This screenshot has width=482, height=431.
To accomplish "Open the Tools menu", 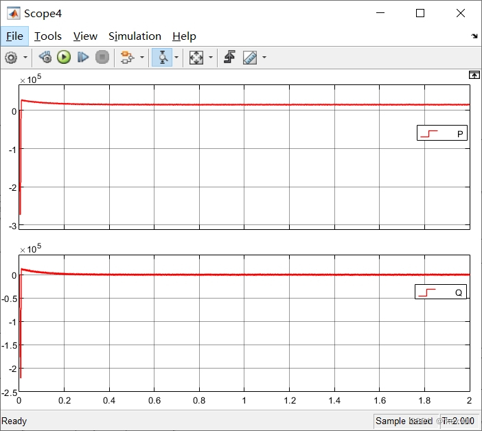I will [x=48, y=36].
